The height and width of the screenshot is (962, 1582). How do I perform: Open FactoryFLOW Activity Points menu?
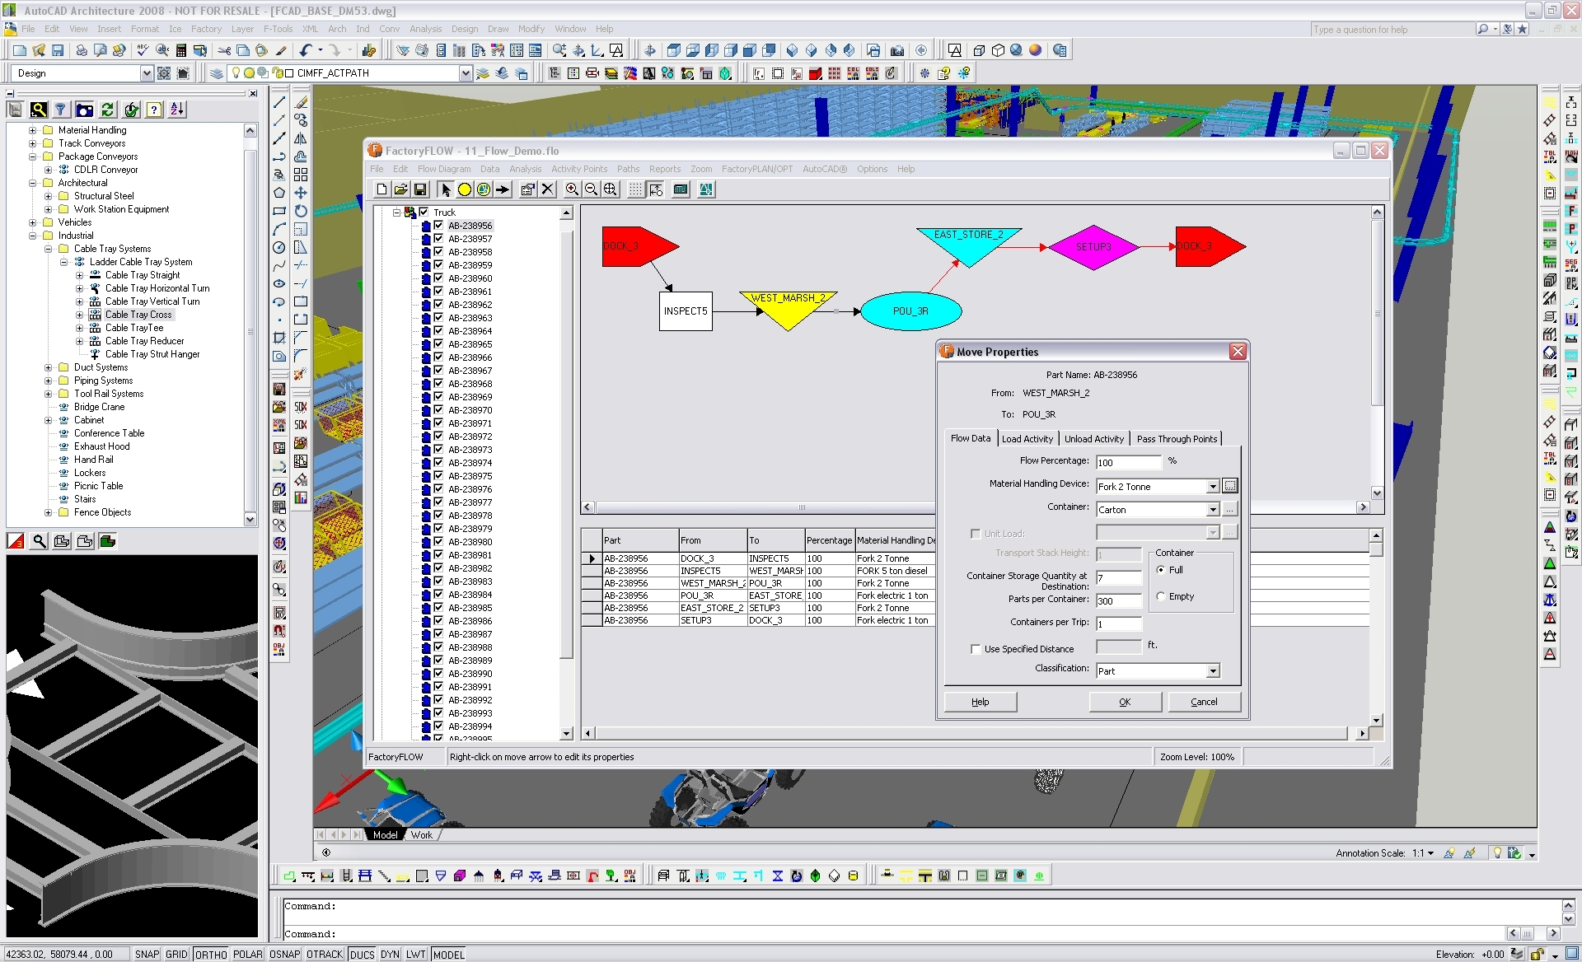(x=579, y=169)
